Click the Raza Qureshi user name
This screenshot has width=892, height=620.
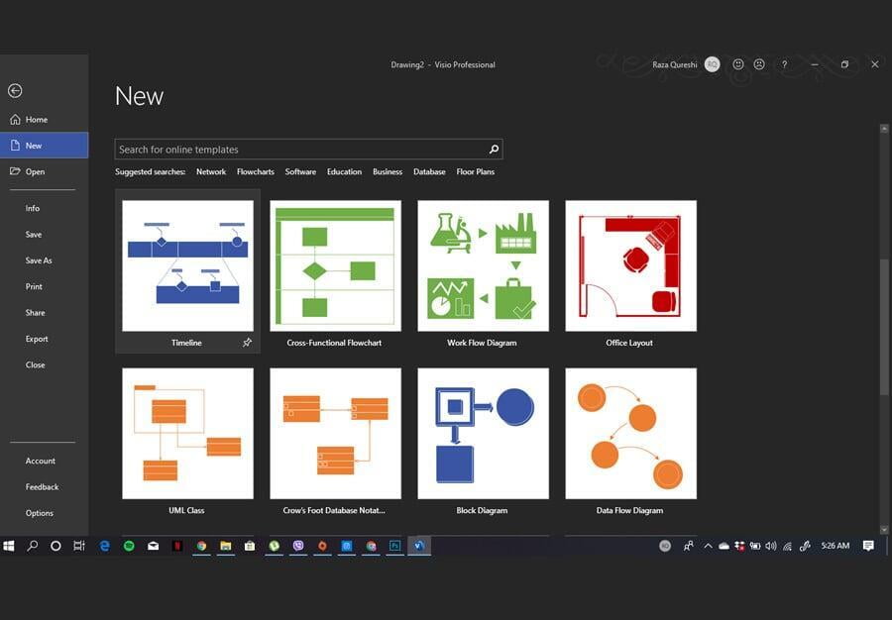pos(675,64)
